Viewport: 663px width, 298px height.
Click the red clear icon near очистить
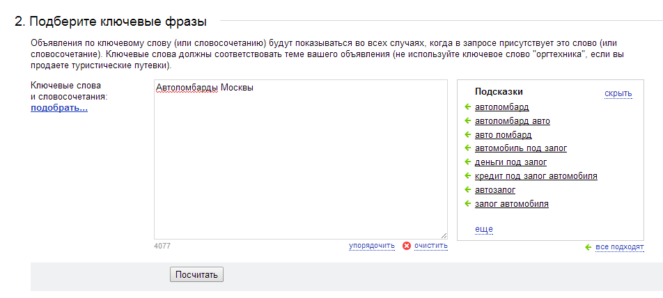coord(407,246)
